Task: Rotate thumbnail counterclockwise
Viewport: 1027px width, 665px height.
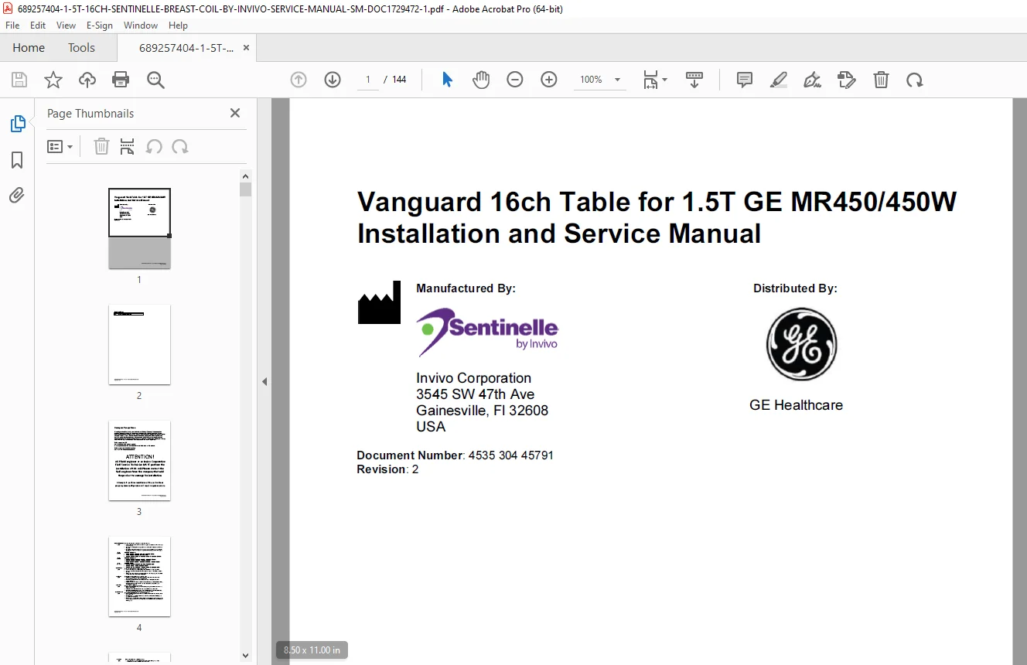Action: [x=154, y=146]
